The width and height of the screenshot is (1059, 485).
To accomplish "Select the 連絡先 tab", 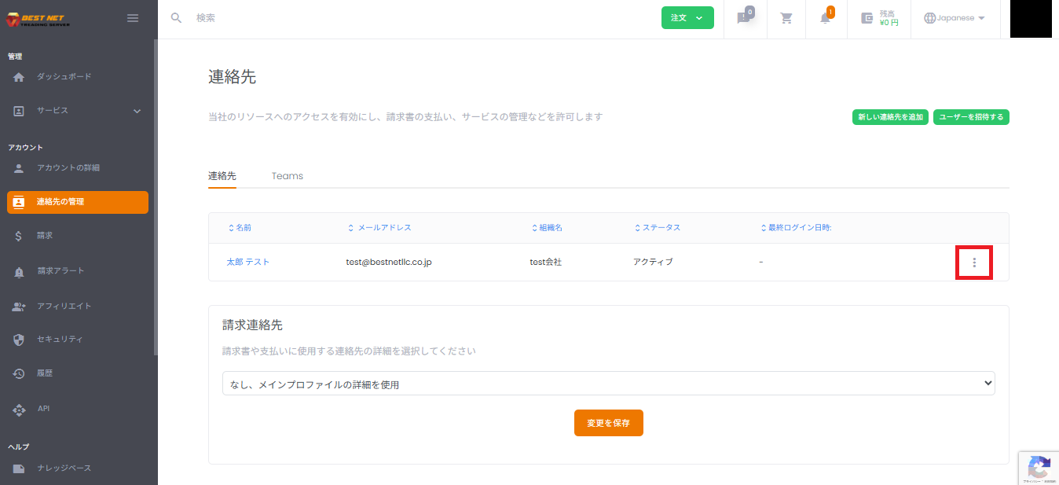I will pos(222,175).
